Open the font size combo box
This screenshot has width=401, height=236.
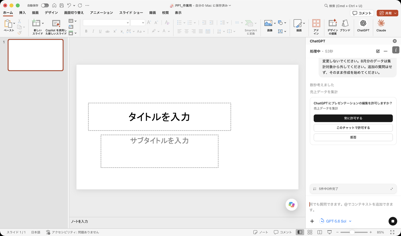click(138, 23)
